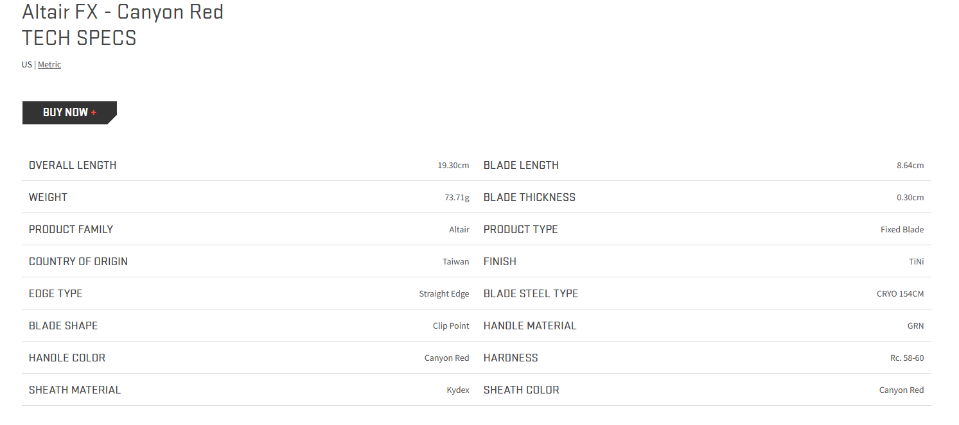Click the PRODUCT FAMILY Altair value
Viewport: 959px width, 425px height.
click(x=459, y=230)
